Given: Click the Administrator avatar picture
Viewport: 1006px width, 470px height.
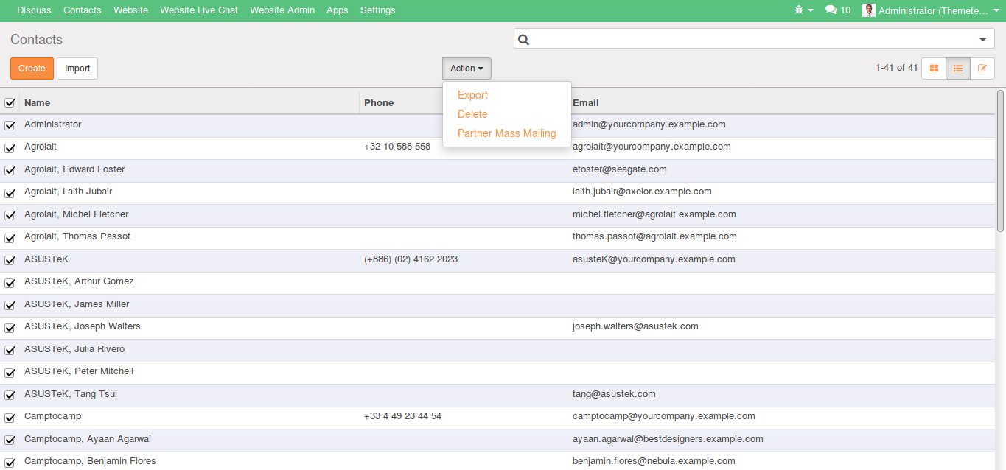Looking at the screenshot, I should 869,10.
